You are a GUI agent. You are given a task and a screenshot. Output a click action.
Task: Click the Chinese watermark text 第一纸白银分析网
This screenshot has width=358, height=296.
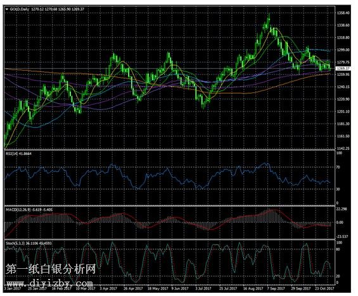(x=51, y=269)
